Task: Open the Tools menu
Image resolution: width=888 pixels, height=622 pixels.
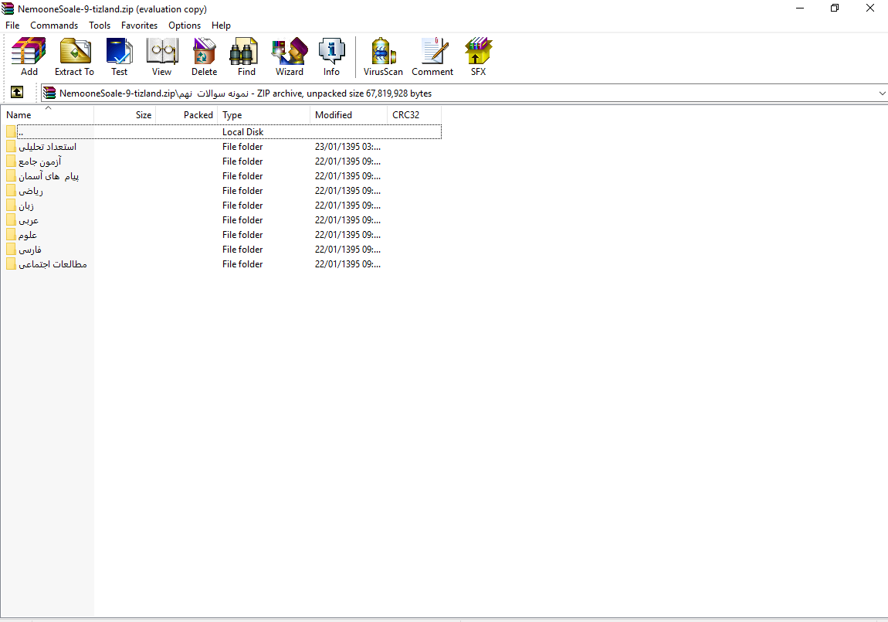Action: [x=100, y=25]
